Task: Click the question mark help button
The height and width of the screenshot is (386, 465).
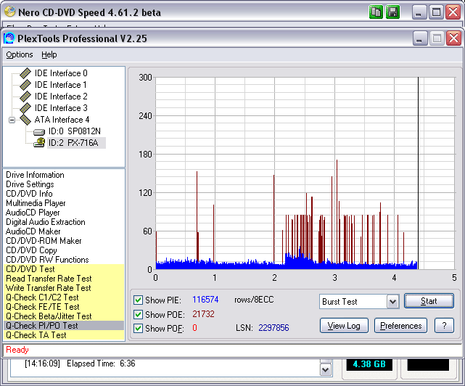Action: coord(444,326)
